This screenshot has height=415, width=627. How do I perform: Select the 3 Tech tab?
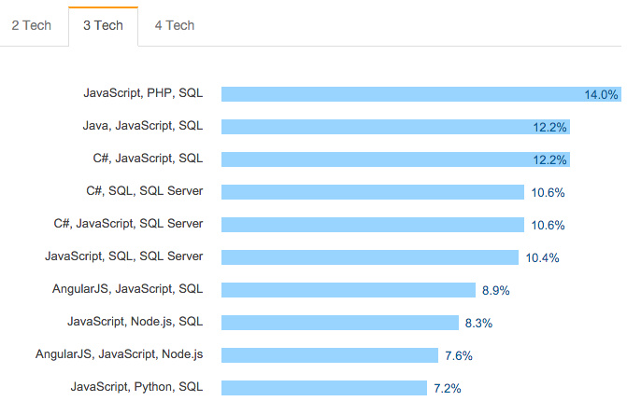(103, 25)
